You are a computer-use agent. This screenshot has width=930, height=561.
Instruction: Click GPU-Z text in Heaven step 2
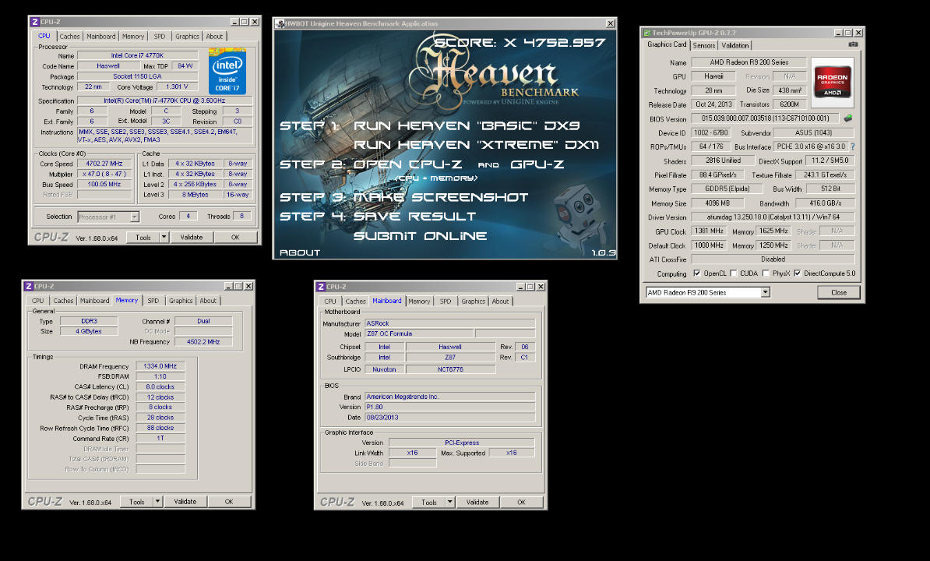click(x=537, y=164)
